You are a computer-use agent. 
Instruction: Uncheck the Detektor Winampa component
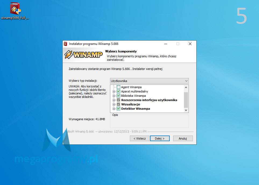[x=118, y=109]
